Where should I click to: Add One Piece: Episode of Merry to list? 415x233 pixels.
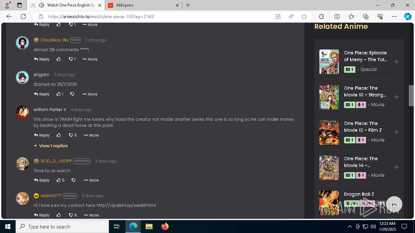tap(396, 61)
